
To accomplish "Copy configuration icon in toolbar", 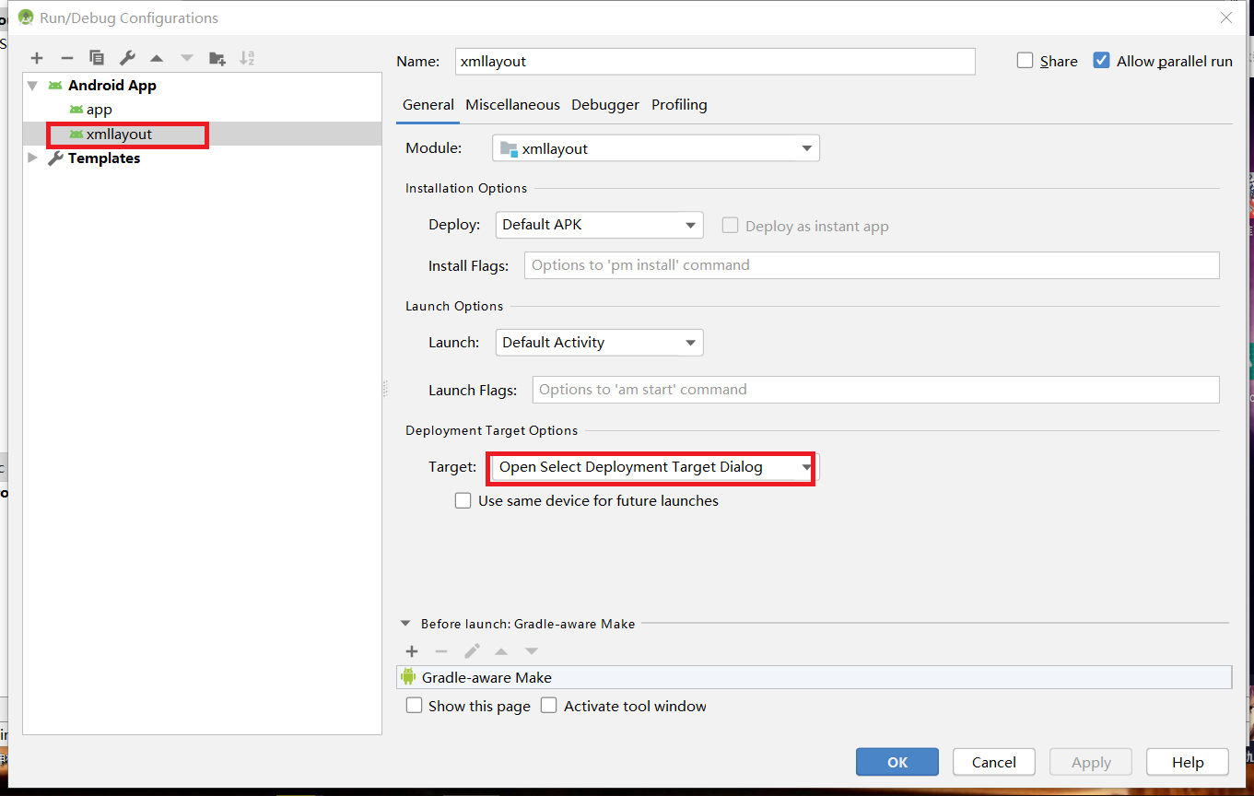I will (x=97, y=58).
